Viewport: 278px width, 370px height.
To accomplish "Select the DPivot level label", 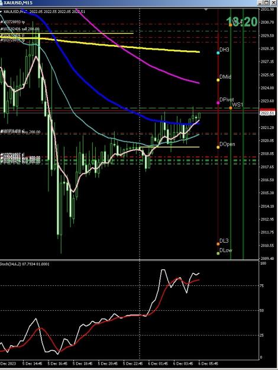I will coord(227,99).
